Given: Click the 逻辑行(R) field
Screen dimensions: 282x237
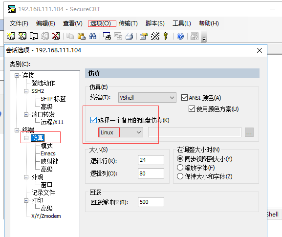Looking at the screenshot, I should click(151, 160).
